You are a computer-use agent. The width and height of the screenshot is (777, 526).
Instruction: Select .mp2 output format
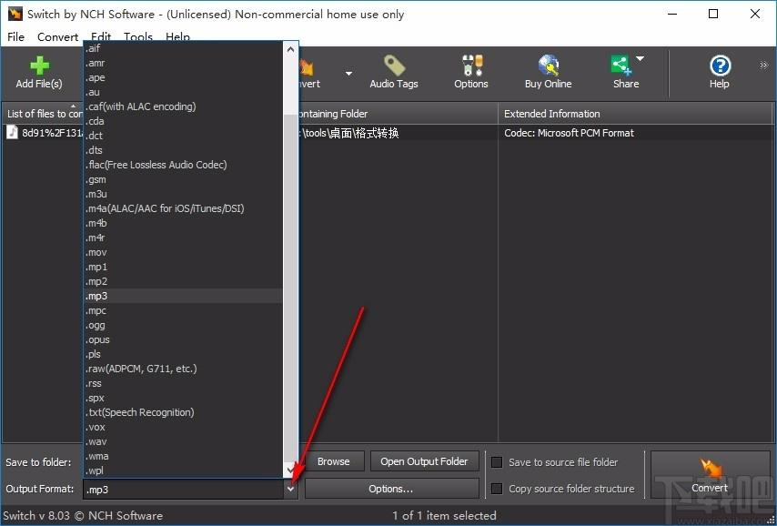coord(182,281)
